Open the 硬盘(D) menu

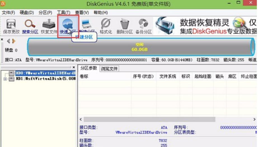pos(27,13)
